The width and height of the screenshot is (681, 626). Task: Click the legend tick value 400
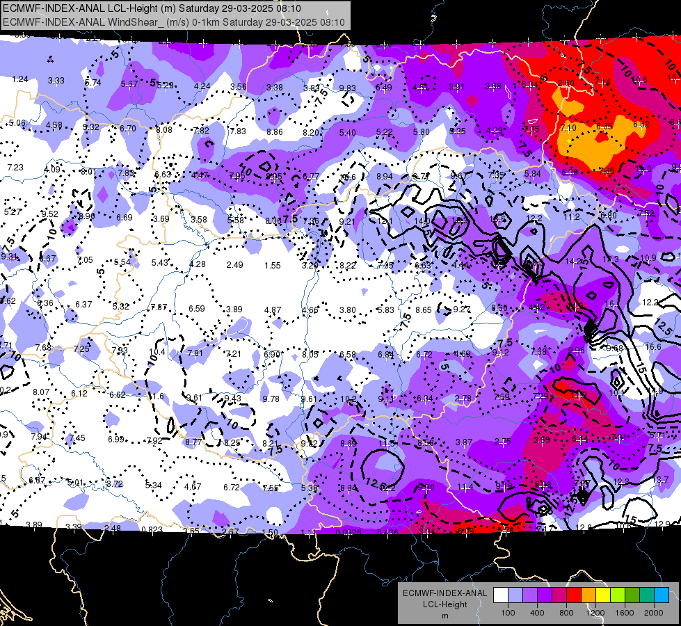(537, 613)
